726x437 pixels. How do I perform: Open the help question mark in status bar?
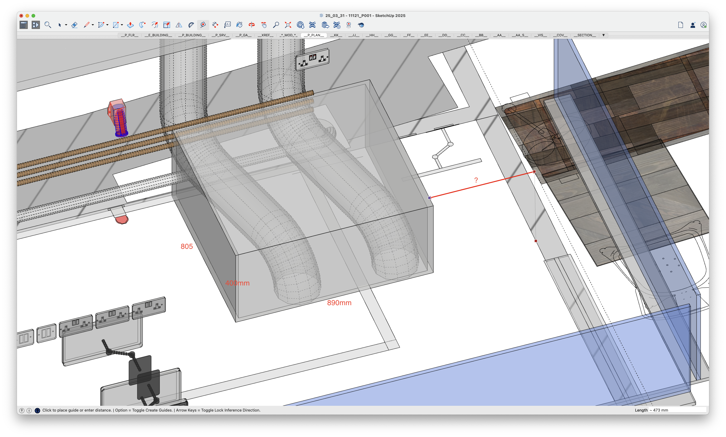coord(37,410)
